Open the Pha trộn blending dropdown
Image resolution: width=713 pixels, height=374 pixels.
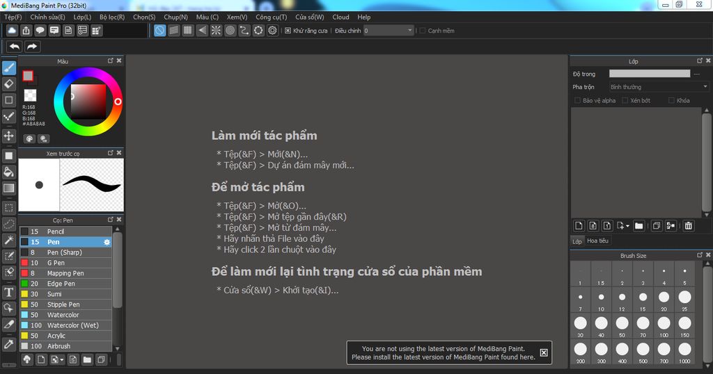[659, 87]
